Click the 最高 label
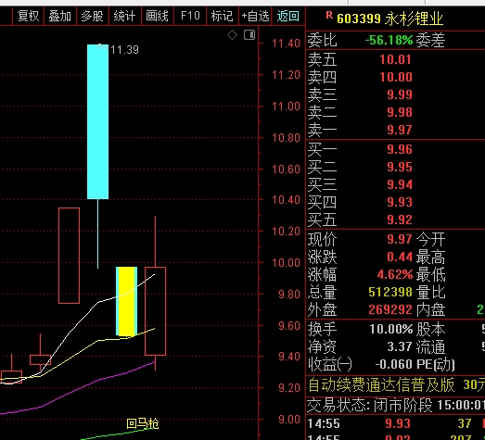 click(x=430, y=257)
